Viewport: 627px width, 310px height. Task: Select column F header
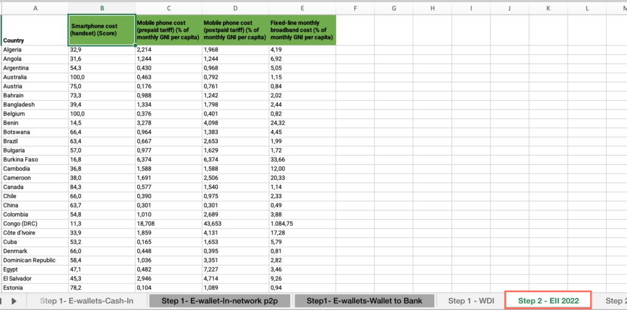tap(355, 8)
